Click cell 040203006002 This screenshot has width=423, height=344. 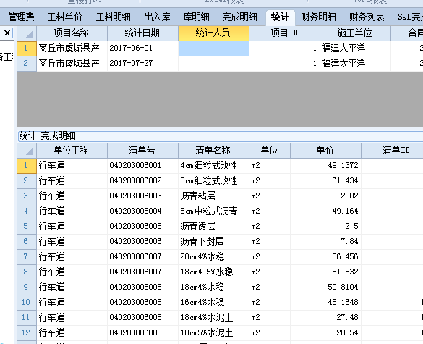pyautogui.click(x=142, y=181)
